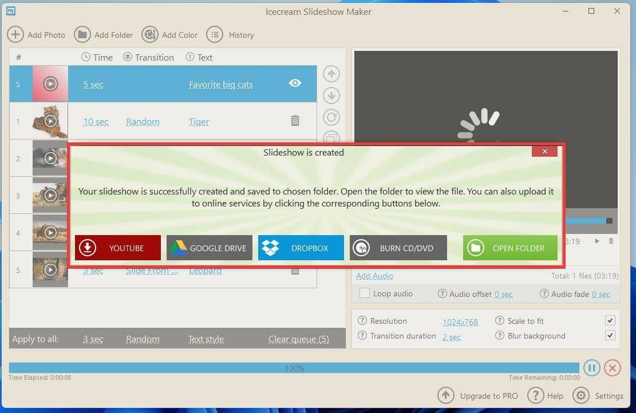Click the Scale to fit help icon

coord(500,320)
